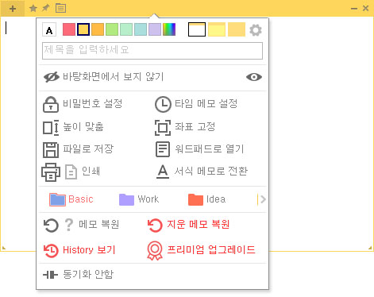This screenshot has width=374, height=297.
Task: Click the blue Basic folder icon
Action: tap(57, 199)
